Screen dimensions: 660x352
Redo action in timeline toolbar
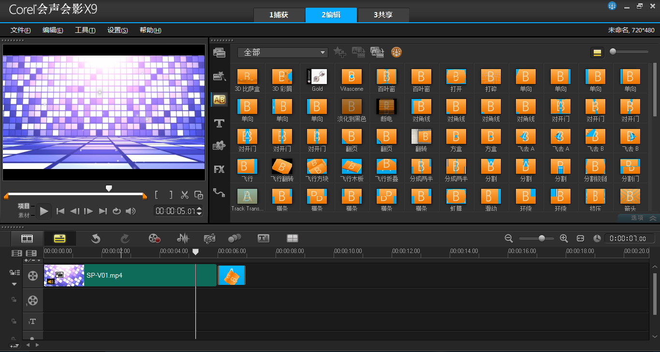click(125, 238)
